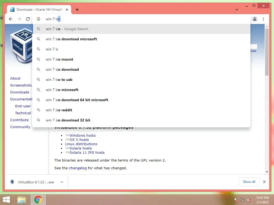Click the Chrome taskbar icon
This screenshot has width=274, height=205.
(38, 200)
